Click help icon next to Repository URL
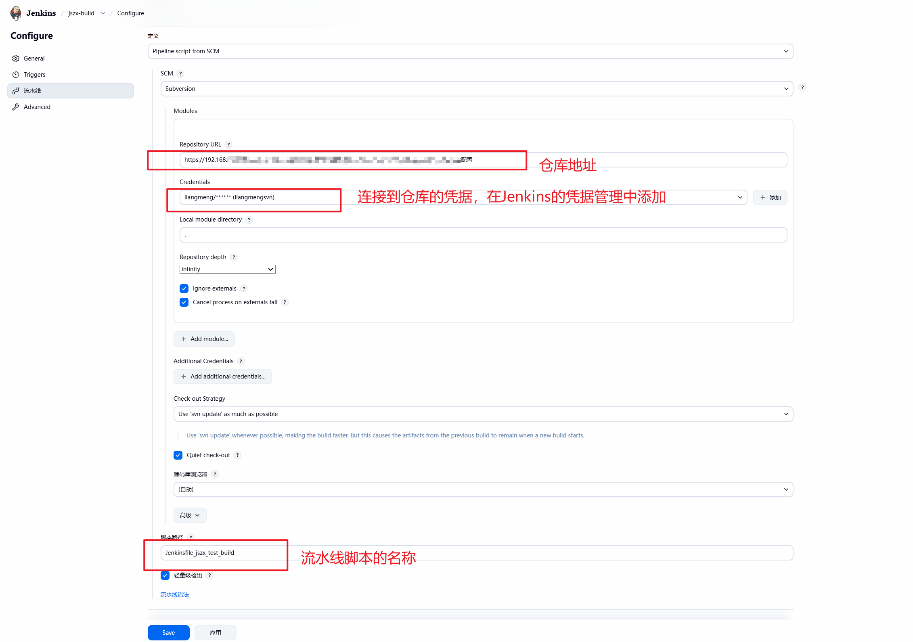913x642 pixels. [x=228, y=144]
